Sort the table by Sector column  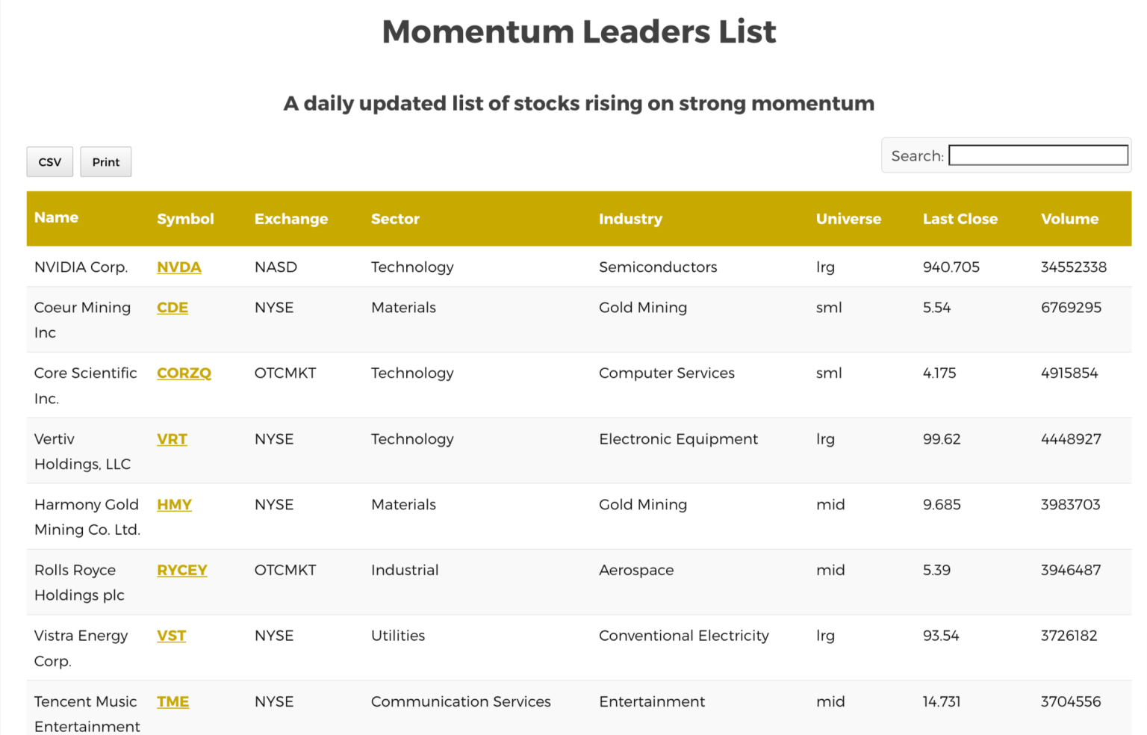pyautogui.click(x=395, y=218)
